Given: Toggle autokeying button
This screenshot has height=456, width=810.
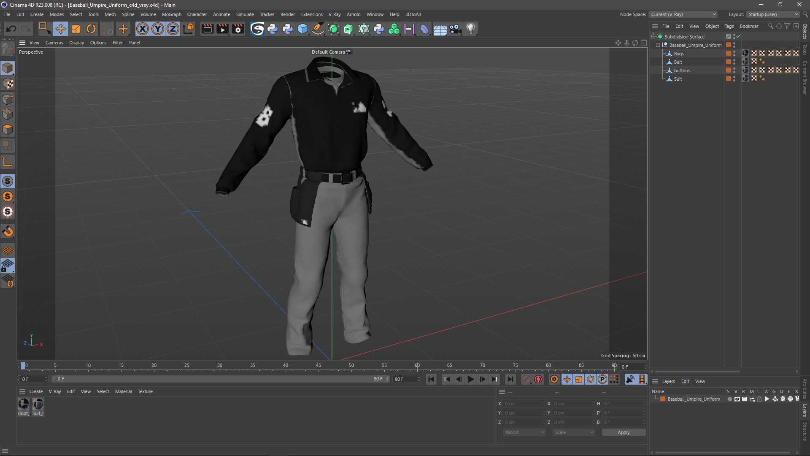Looking at the screenshot, I should point(538,379).
